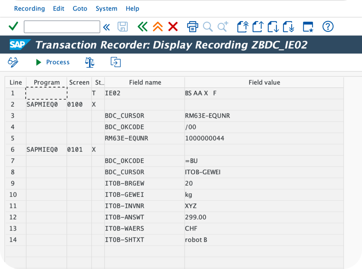Jump to First Page icon
Viewport: 362px width, 269px height.
click(x=243, y=27)
